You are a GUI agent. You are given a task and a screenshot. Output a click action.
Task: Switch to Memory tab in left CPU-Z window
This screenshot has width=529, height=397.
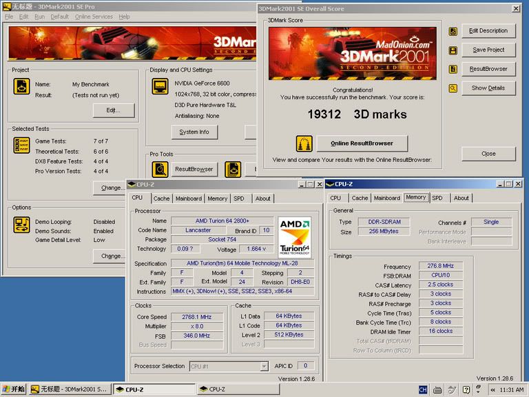pyautogui.click(x=217, y=198)
